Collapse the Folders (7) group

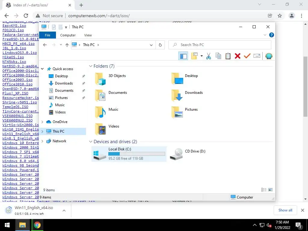[91, 66]
